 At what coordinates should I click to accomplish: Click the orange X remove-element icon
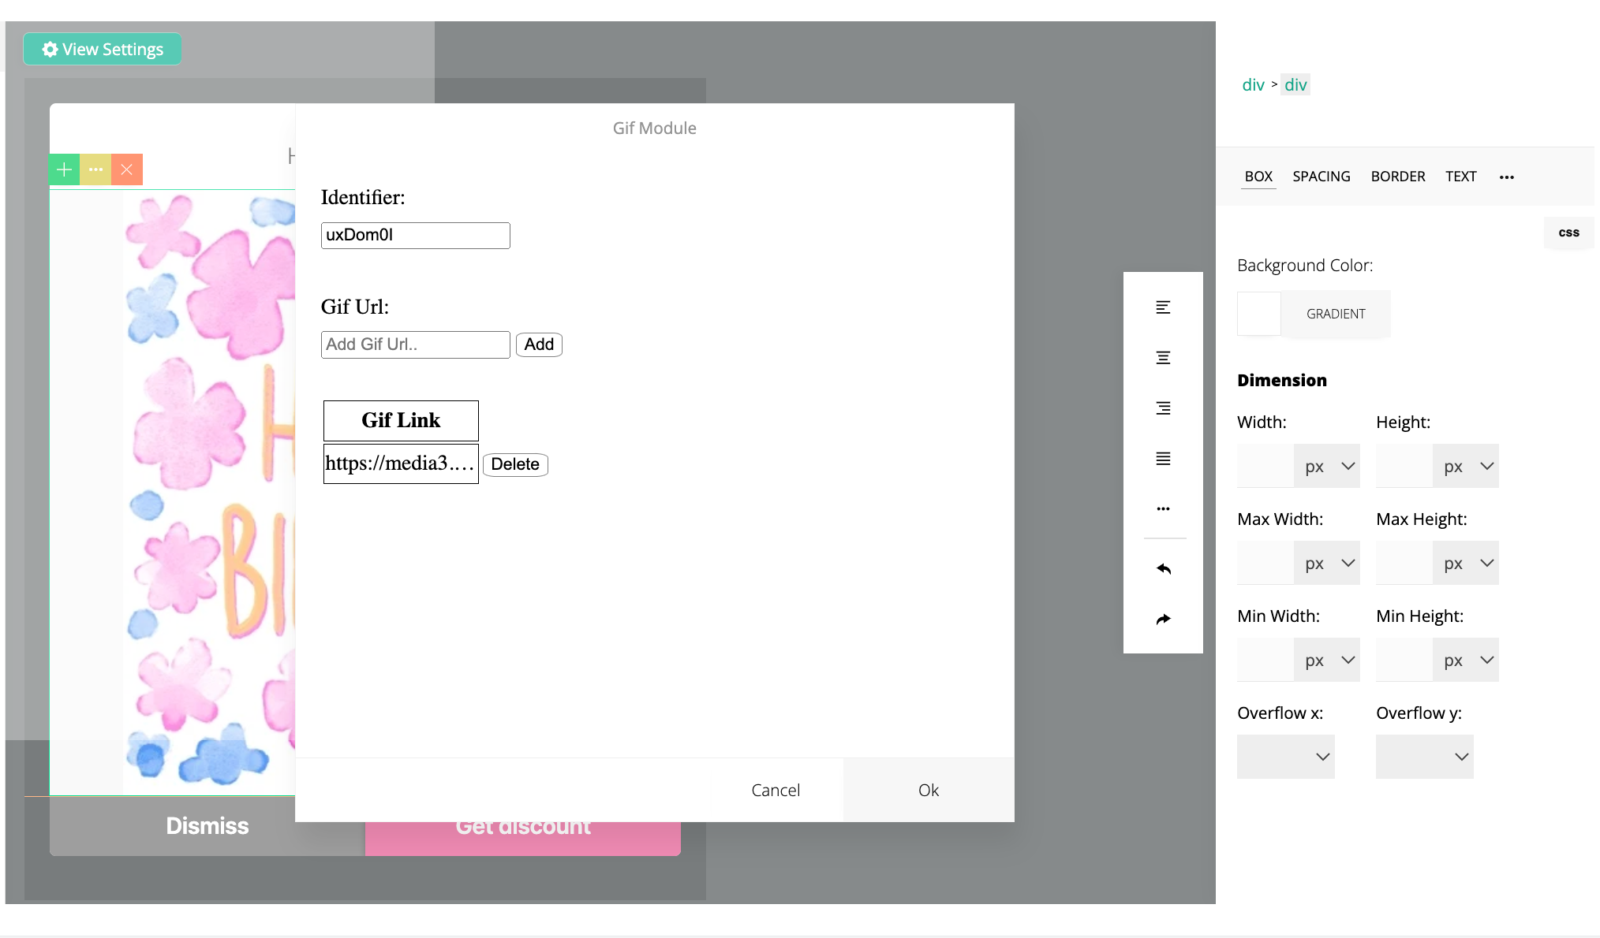tap(127, 169)
